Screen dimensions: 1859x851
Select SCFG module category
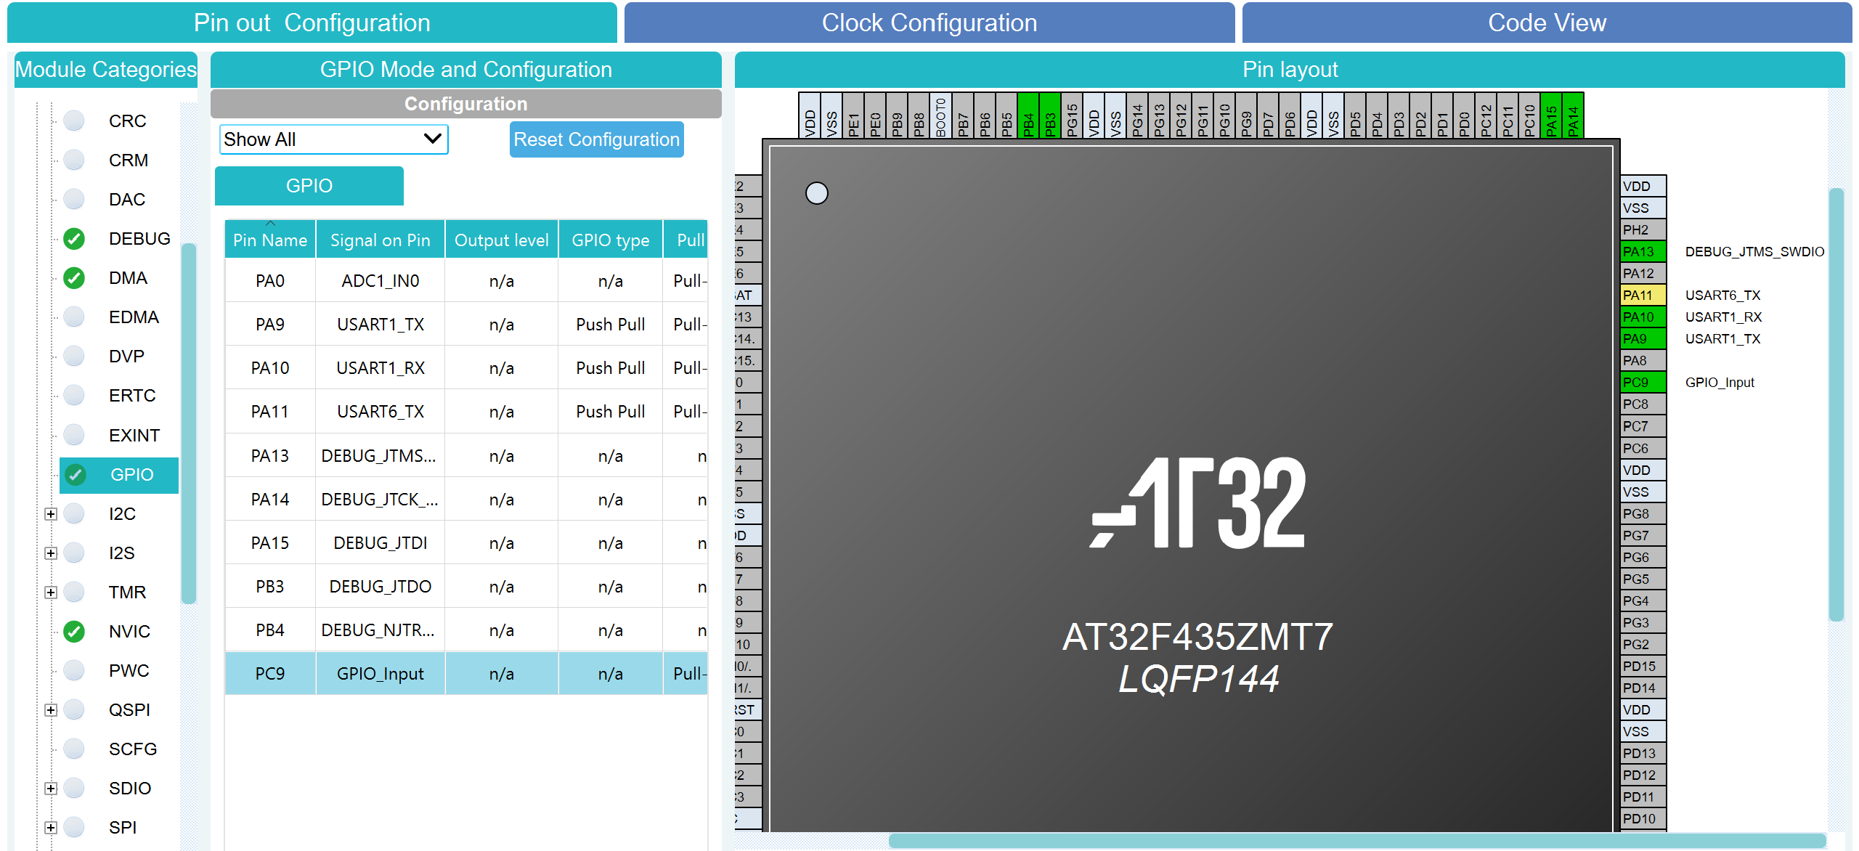(133, 749)
